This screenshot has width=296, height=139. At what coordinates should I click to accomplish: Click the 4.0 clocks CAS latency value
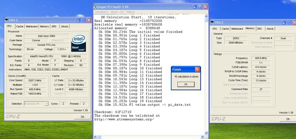[x=261, y=67]
